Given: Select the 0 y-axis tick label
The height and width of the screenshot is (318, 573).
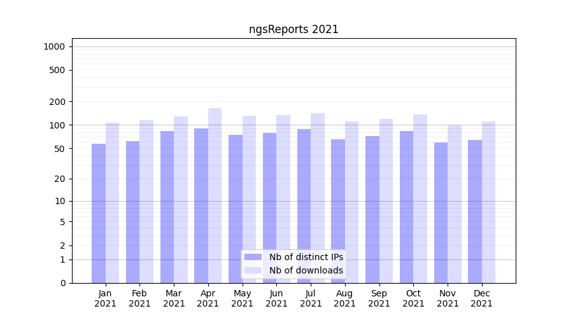Looking at the screenshot, I should coord(62,283).
